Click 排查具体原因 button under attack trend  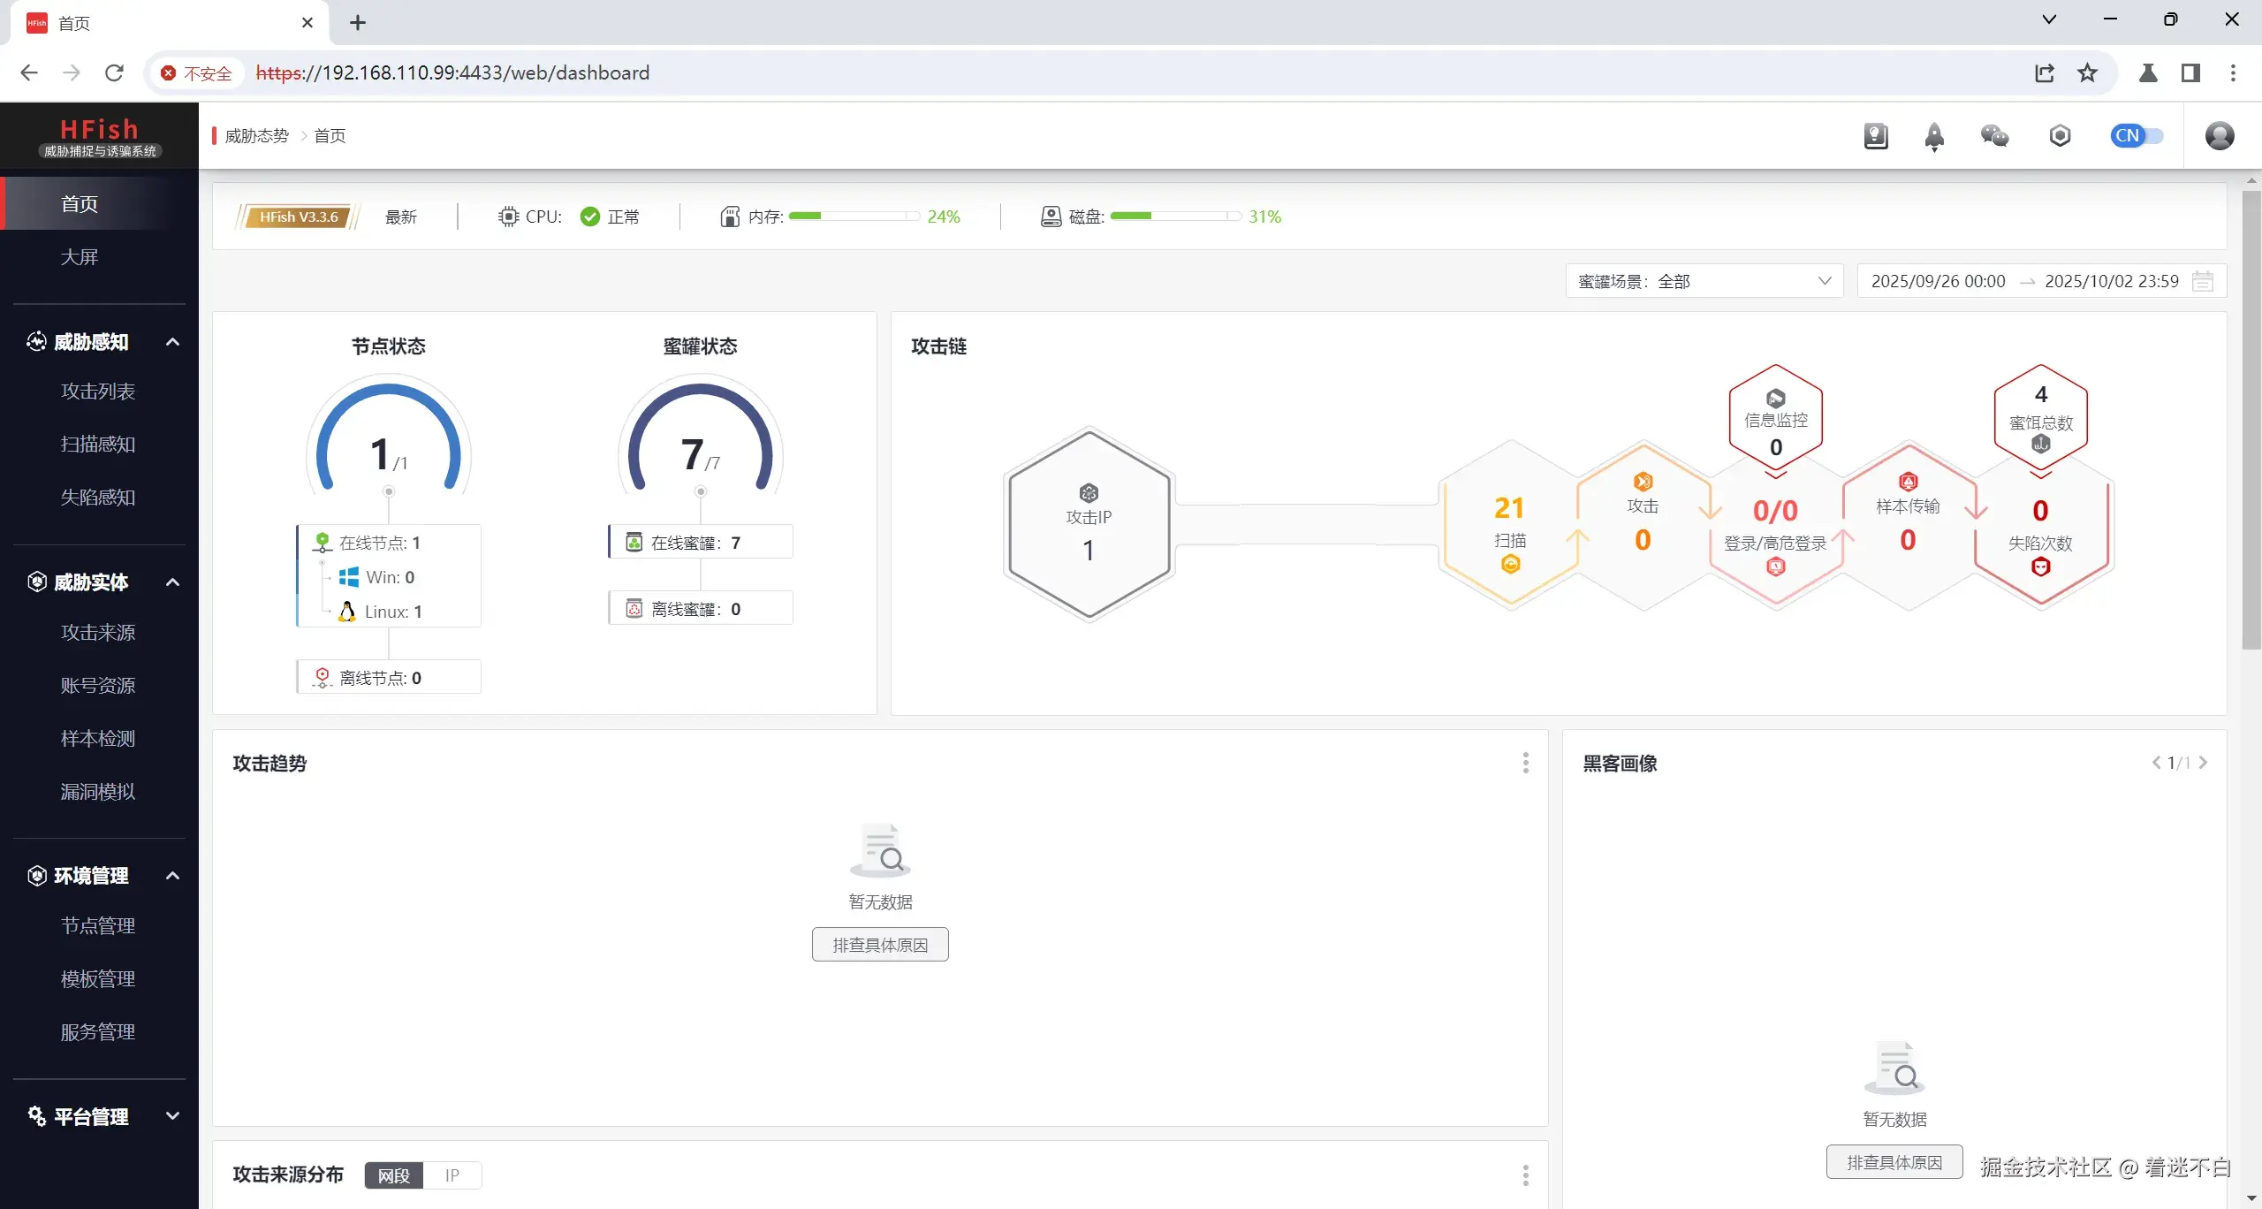[x=879, y=945]
